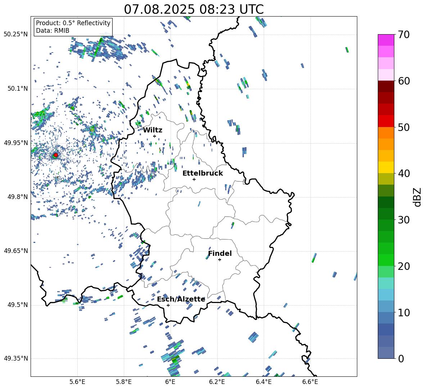Click the 20 tick on the colorbar
This screenshot has height=389, width=426.
404,266
